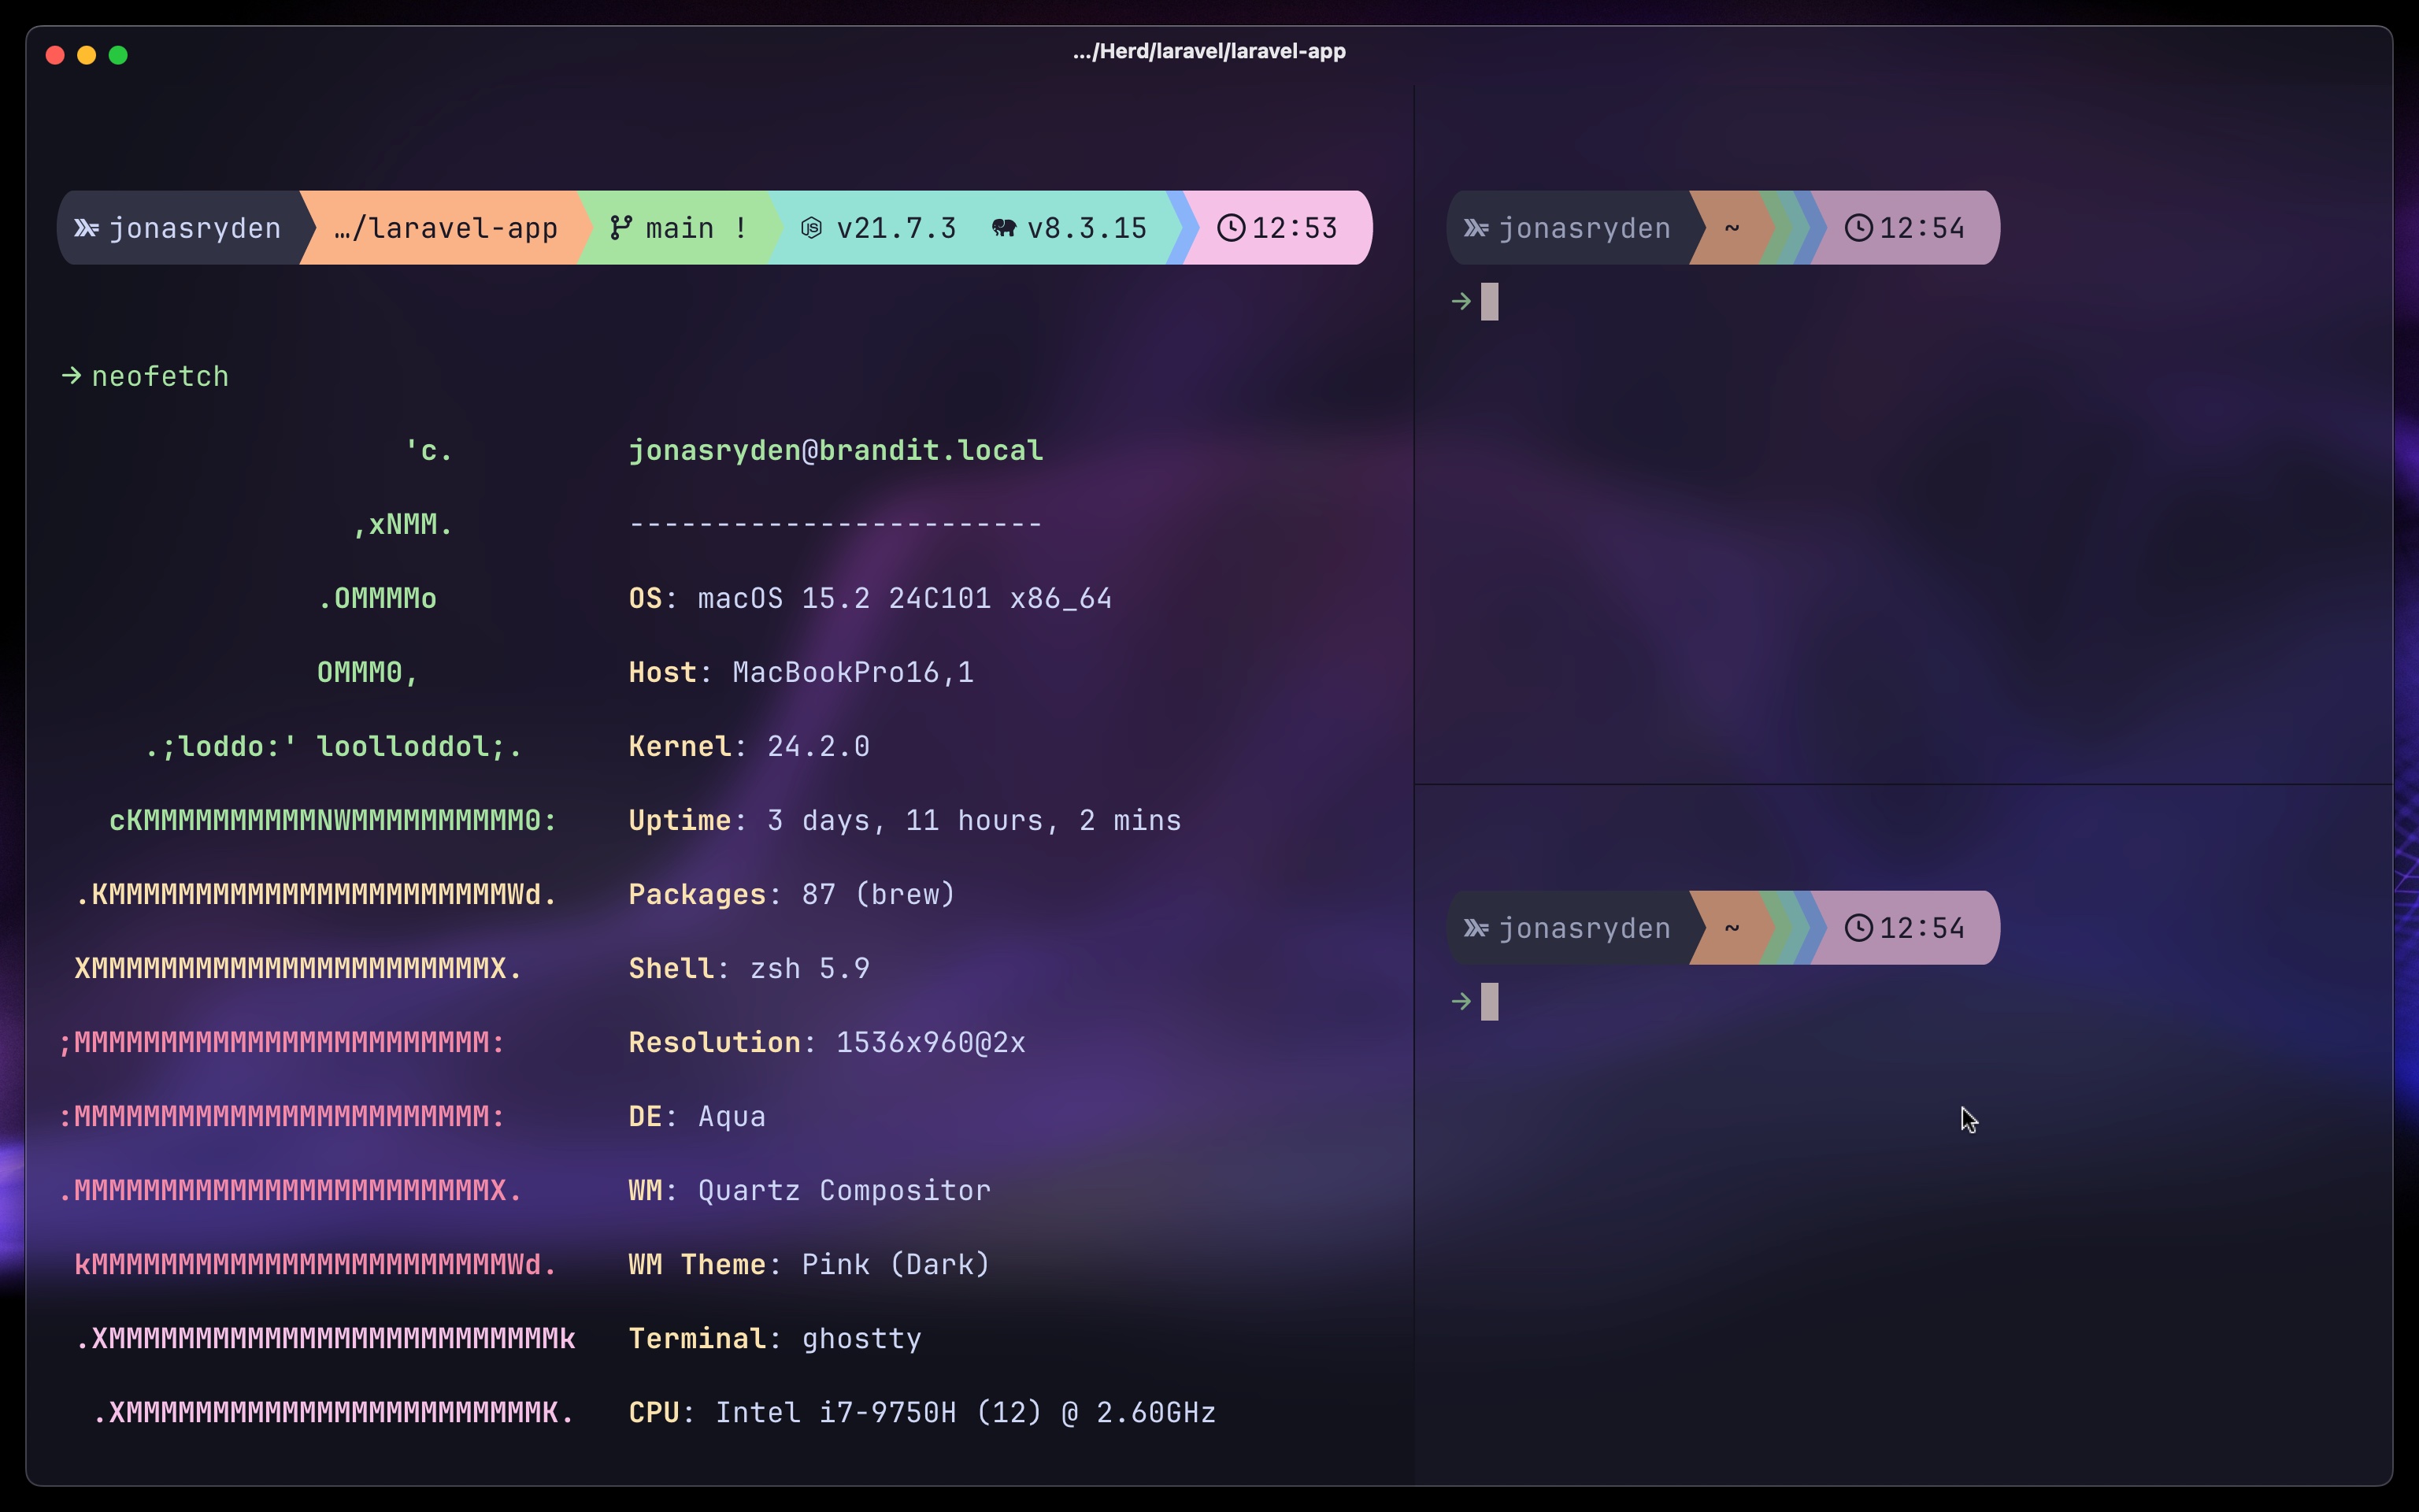The image size is (2419, 1512).
Task: Click jonasryden@brandit.local heading
Action: coord(835,450)
